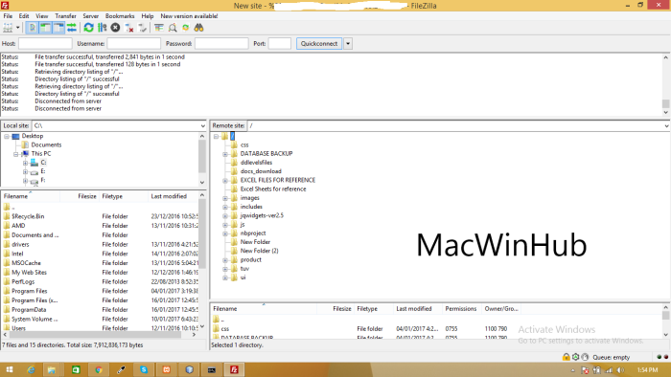This screenshot has height=377, width=671.
Task: Expand the E: drive node
Action: point(25,172)
